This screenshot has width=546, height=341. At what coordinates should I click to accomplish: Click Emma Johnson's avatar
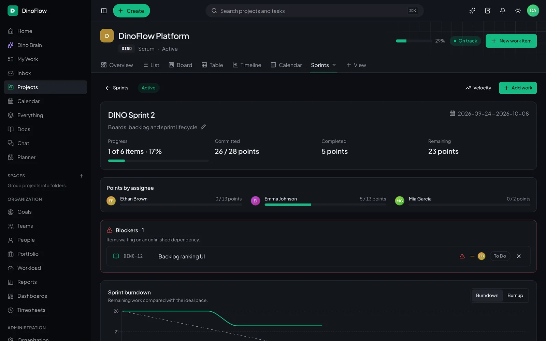tap(255, 201)
